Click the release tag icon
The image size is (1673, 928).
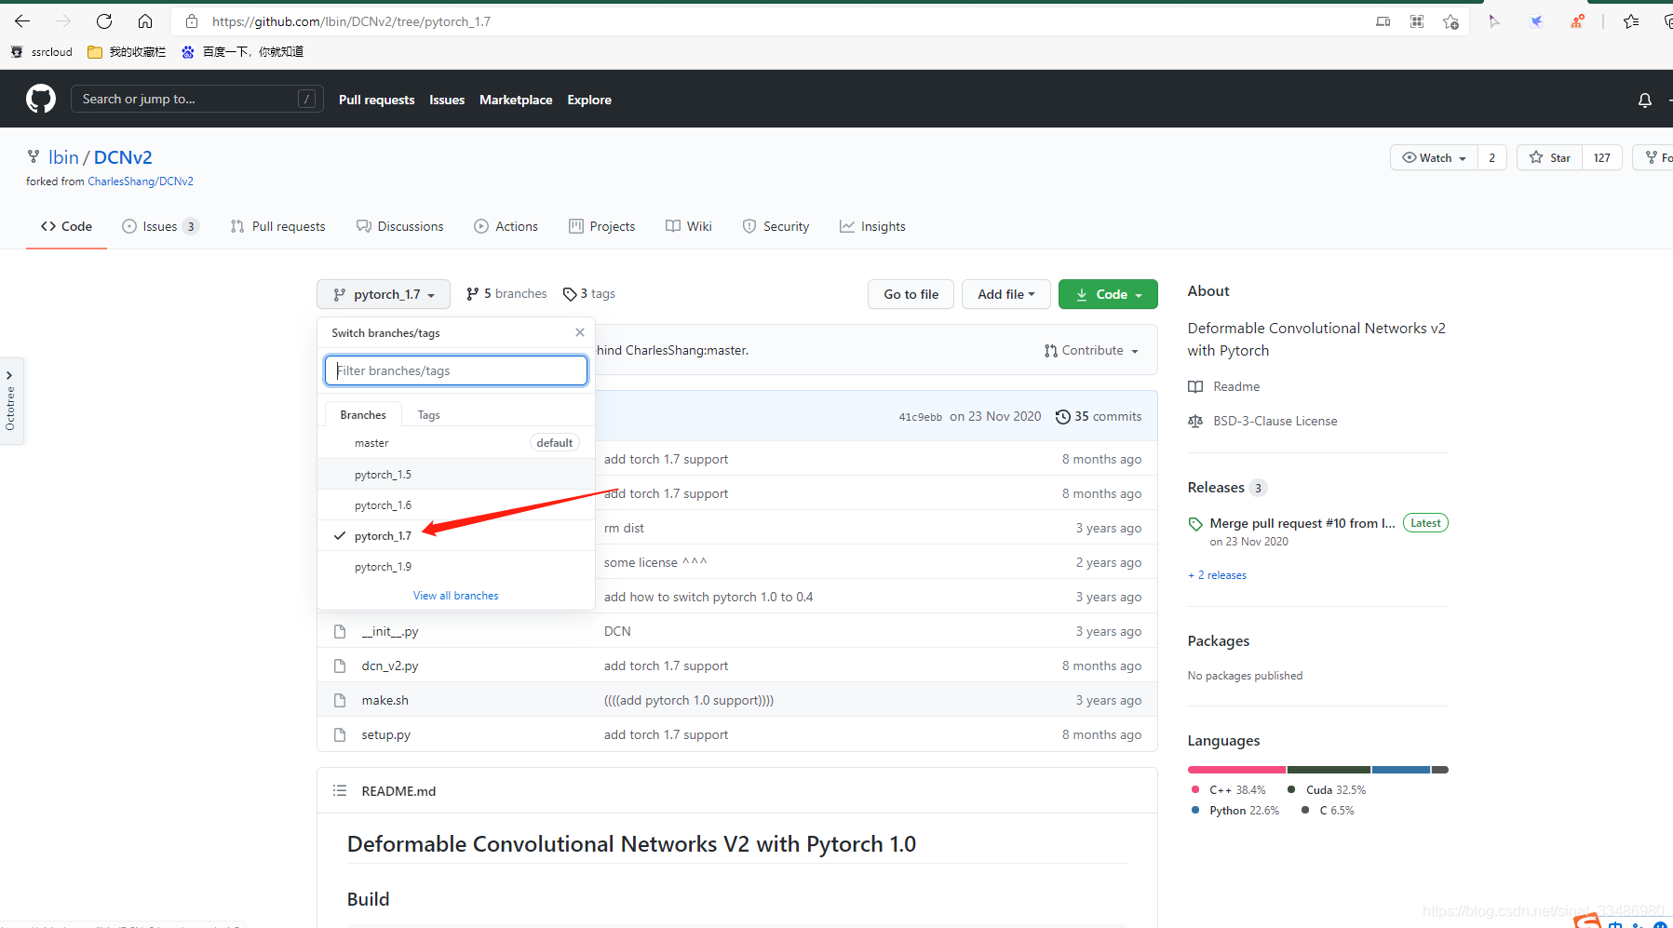pyautogui.click(x=1195, y=524)
